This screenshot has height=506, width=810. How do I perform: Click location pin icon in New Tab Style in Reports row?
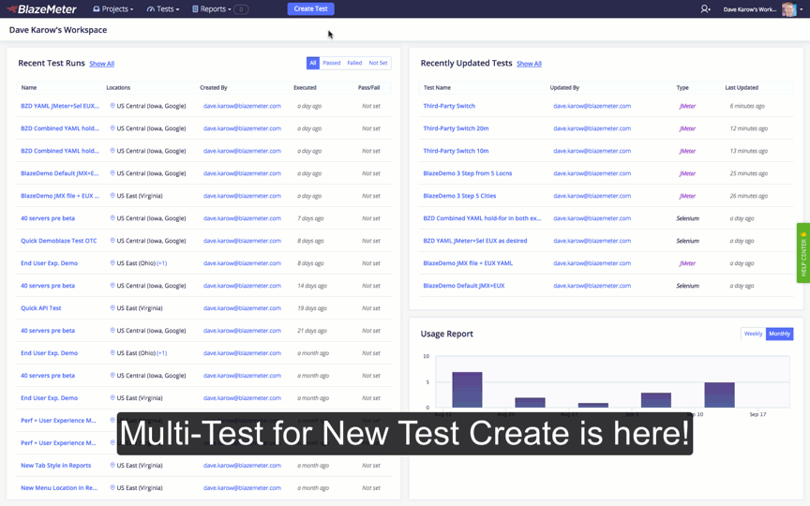(x=112, y=465)
